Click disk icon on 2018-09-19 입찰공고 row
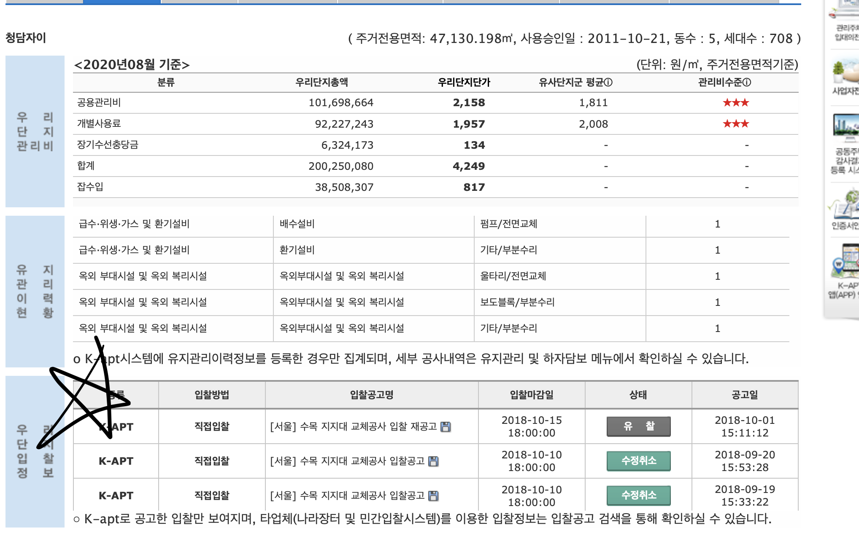Image resolution: width=859 pixels, height=557 pixels. (433, 496)
